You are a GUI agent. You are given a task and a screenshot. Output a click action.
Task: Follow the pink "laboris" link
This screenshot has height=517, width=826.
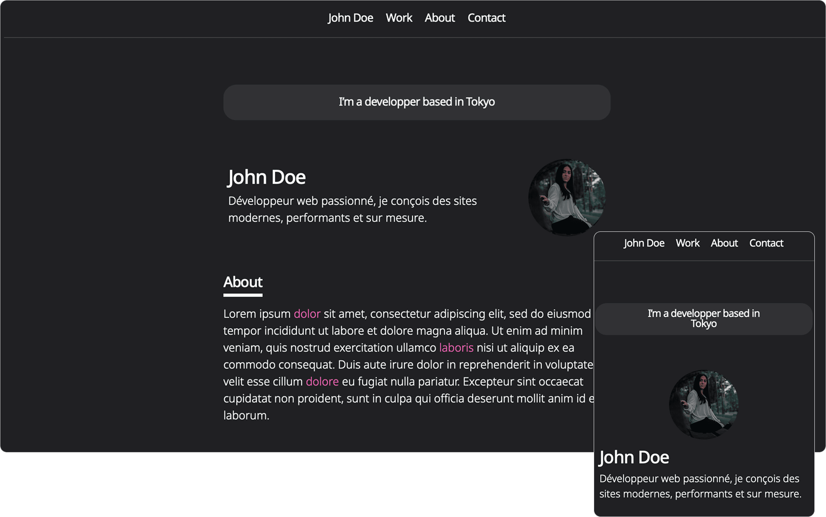(456, 348)
